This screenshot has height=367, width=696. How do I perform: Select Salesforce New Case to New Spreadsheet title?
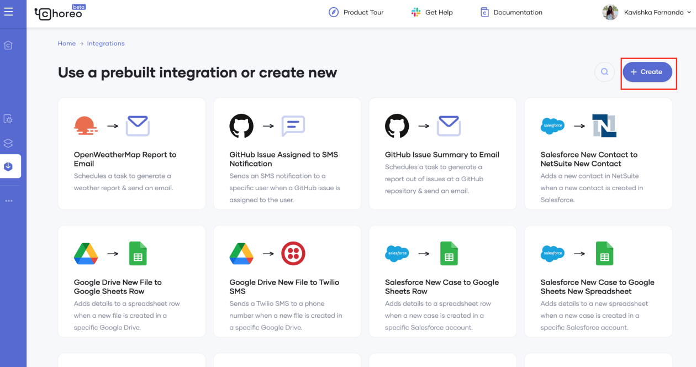tap(598, 287)
